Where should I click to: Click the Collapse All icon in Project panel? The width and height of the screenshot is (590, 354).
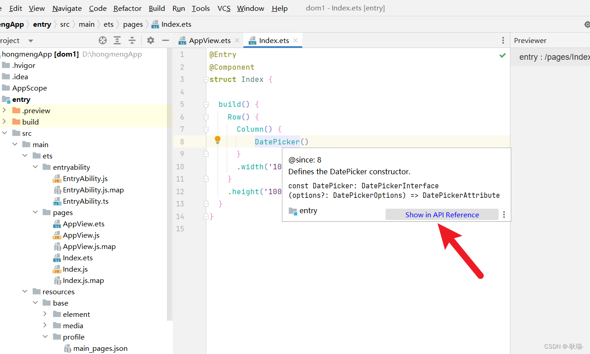coord(132,40)
